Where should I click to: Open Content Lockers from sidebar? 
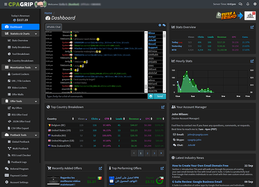tap(21, 74)
